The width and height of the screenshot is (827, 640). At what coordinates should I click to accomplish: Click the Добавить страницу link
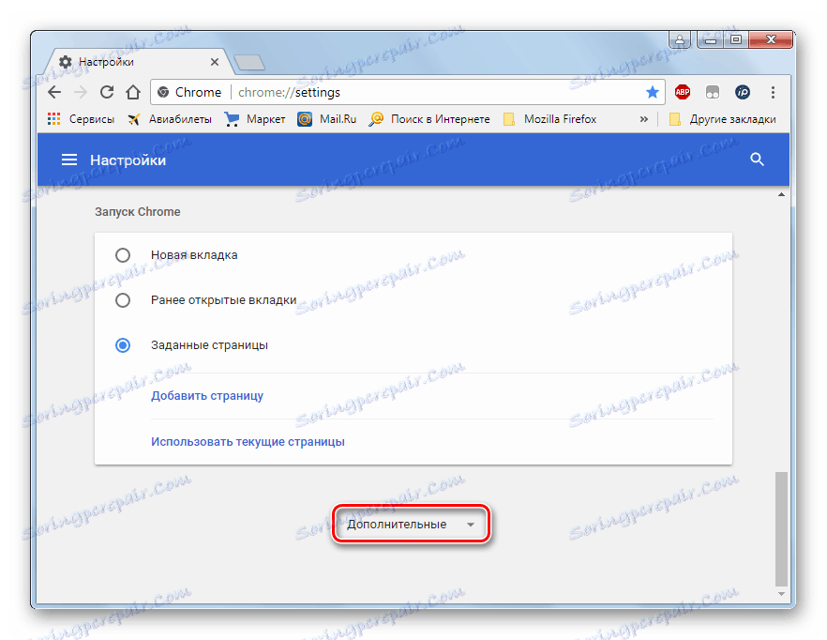pyautogui.click(x=207, y=395)
